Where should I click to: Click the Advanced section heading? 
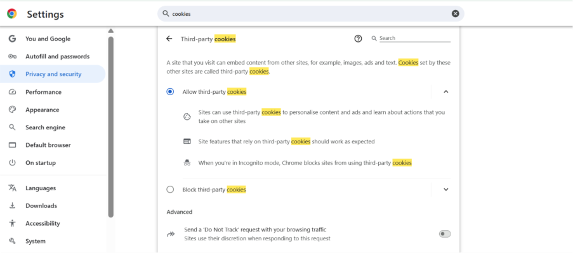click(180, 212)
